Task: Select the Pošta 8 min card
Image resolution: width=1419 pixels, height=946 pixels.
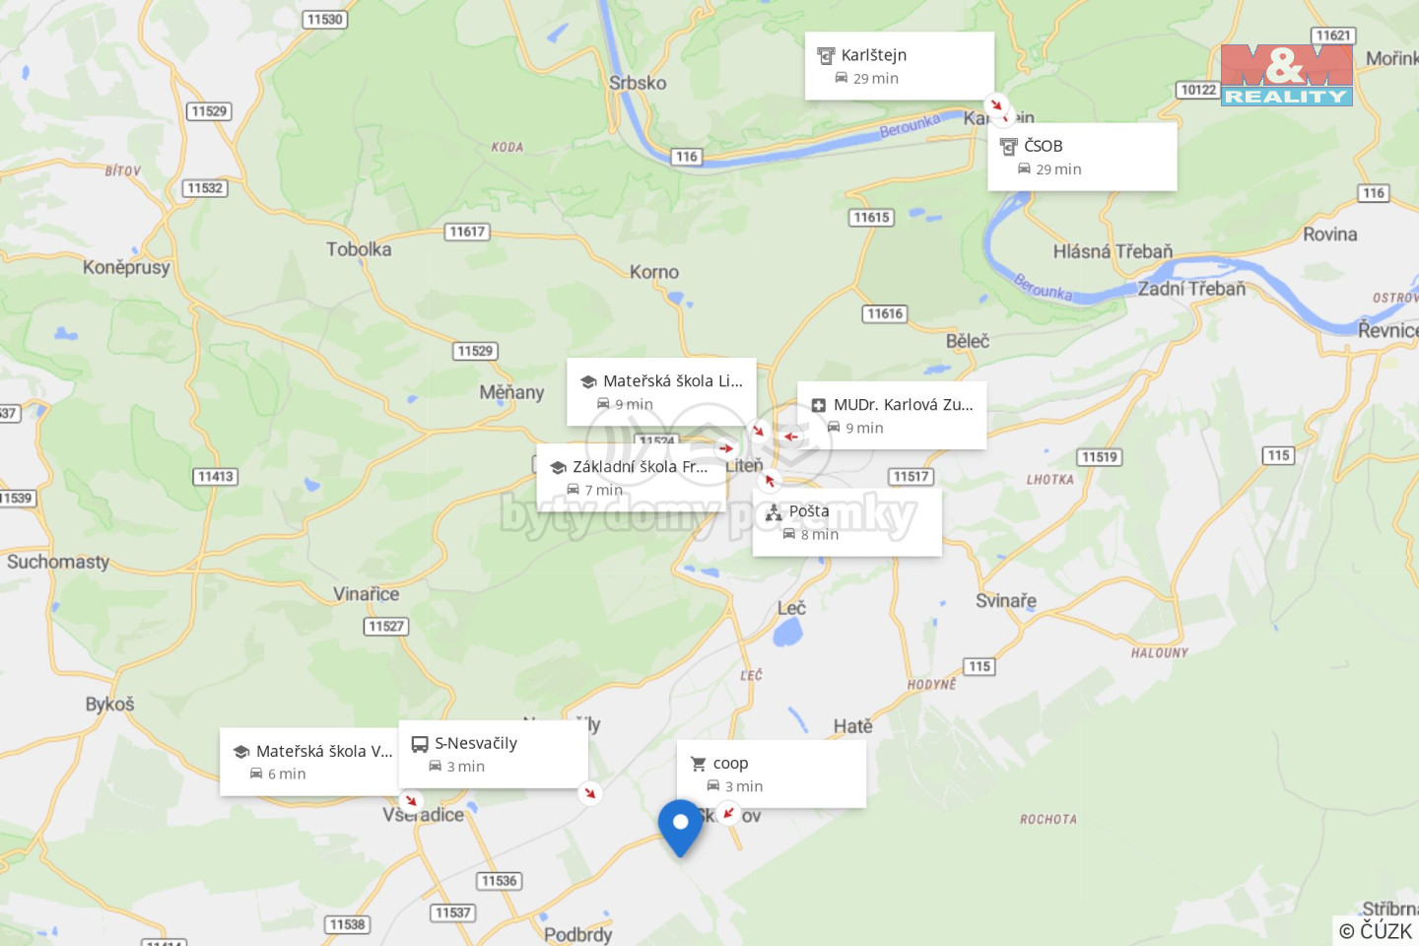Action: click(846, 522)
